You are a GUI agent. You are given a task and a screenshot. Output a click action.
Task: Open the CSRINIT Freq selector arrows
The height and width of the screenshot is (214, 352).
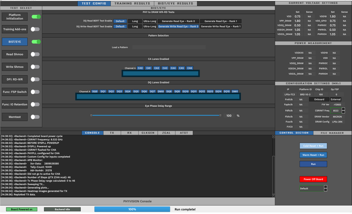pyautogui.click(x=343, y=110)
